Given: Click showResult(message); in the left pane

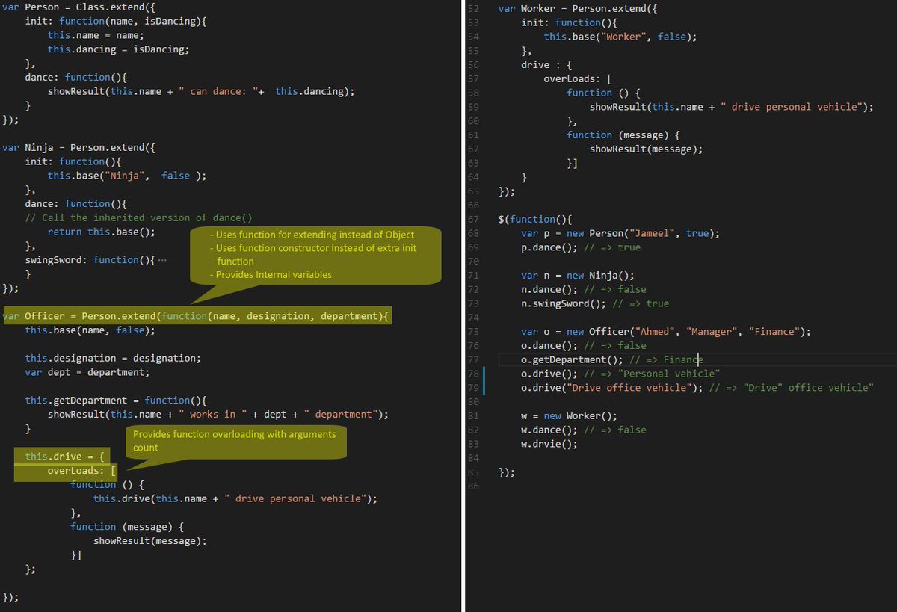Looking at the screenshot, I should tap(149, 540).
